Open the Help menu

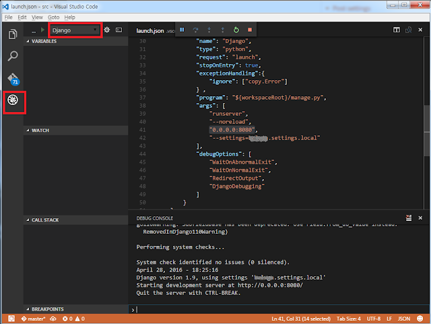pyautogui.click(x=69, y=18)
